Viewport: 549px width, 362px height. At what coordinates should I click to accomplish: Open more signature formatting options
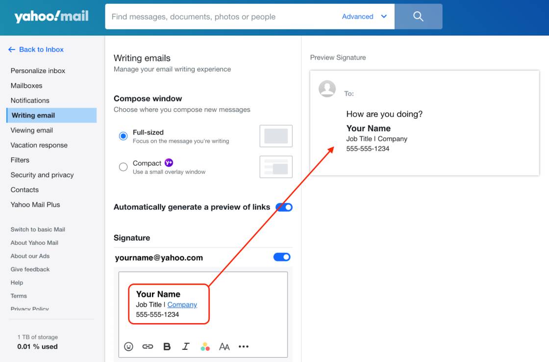coord(244,346)
